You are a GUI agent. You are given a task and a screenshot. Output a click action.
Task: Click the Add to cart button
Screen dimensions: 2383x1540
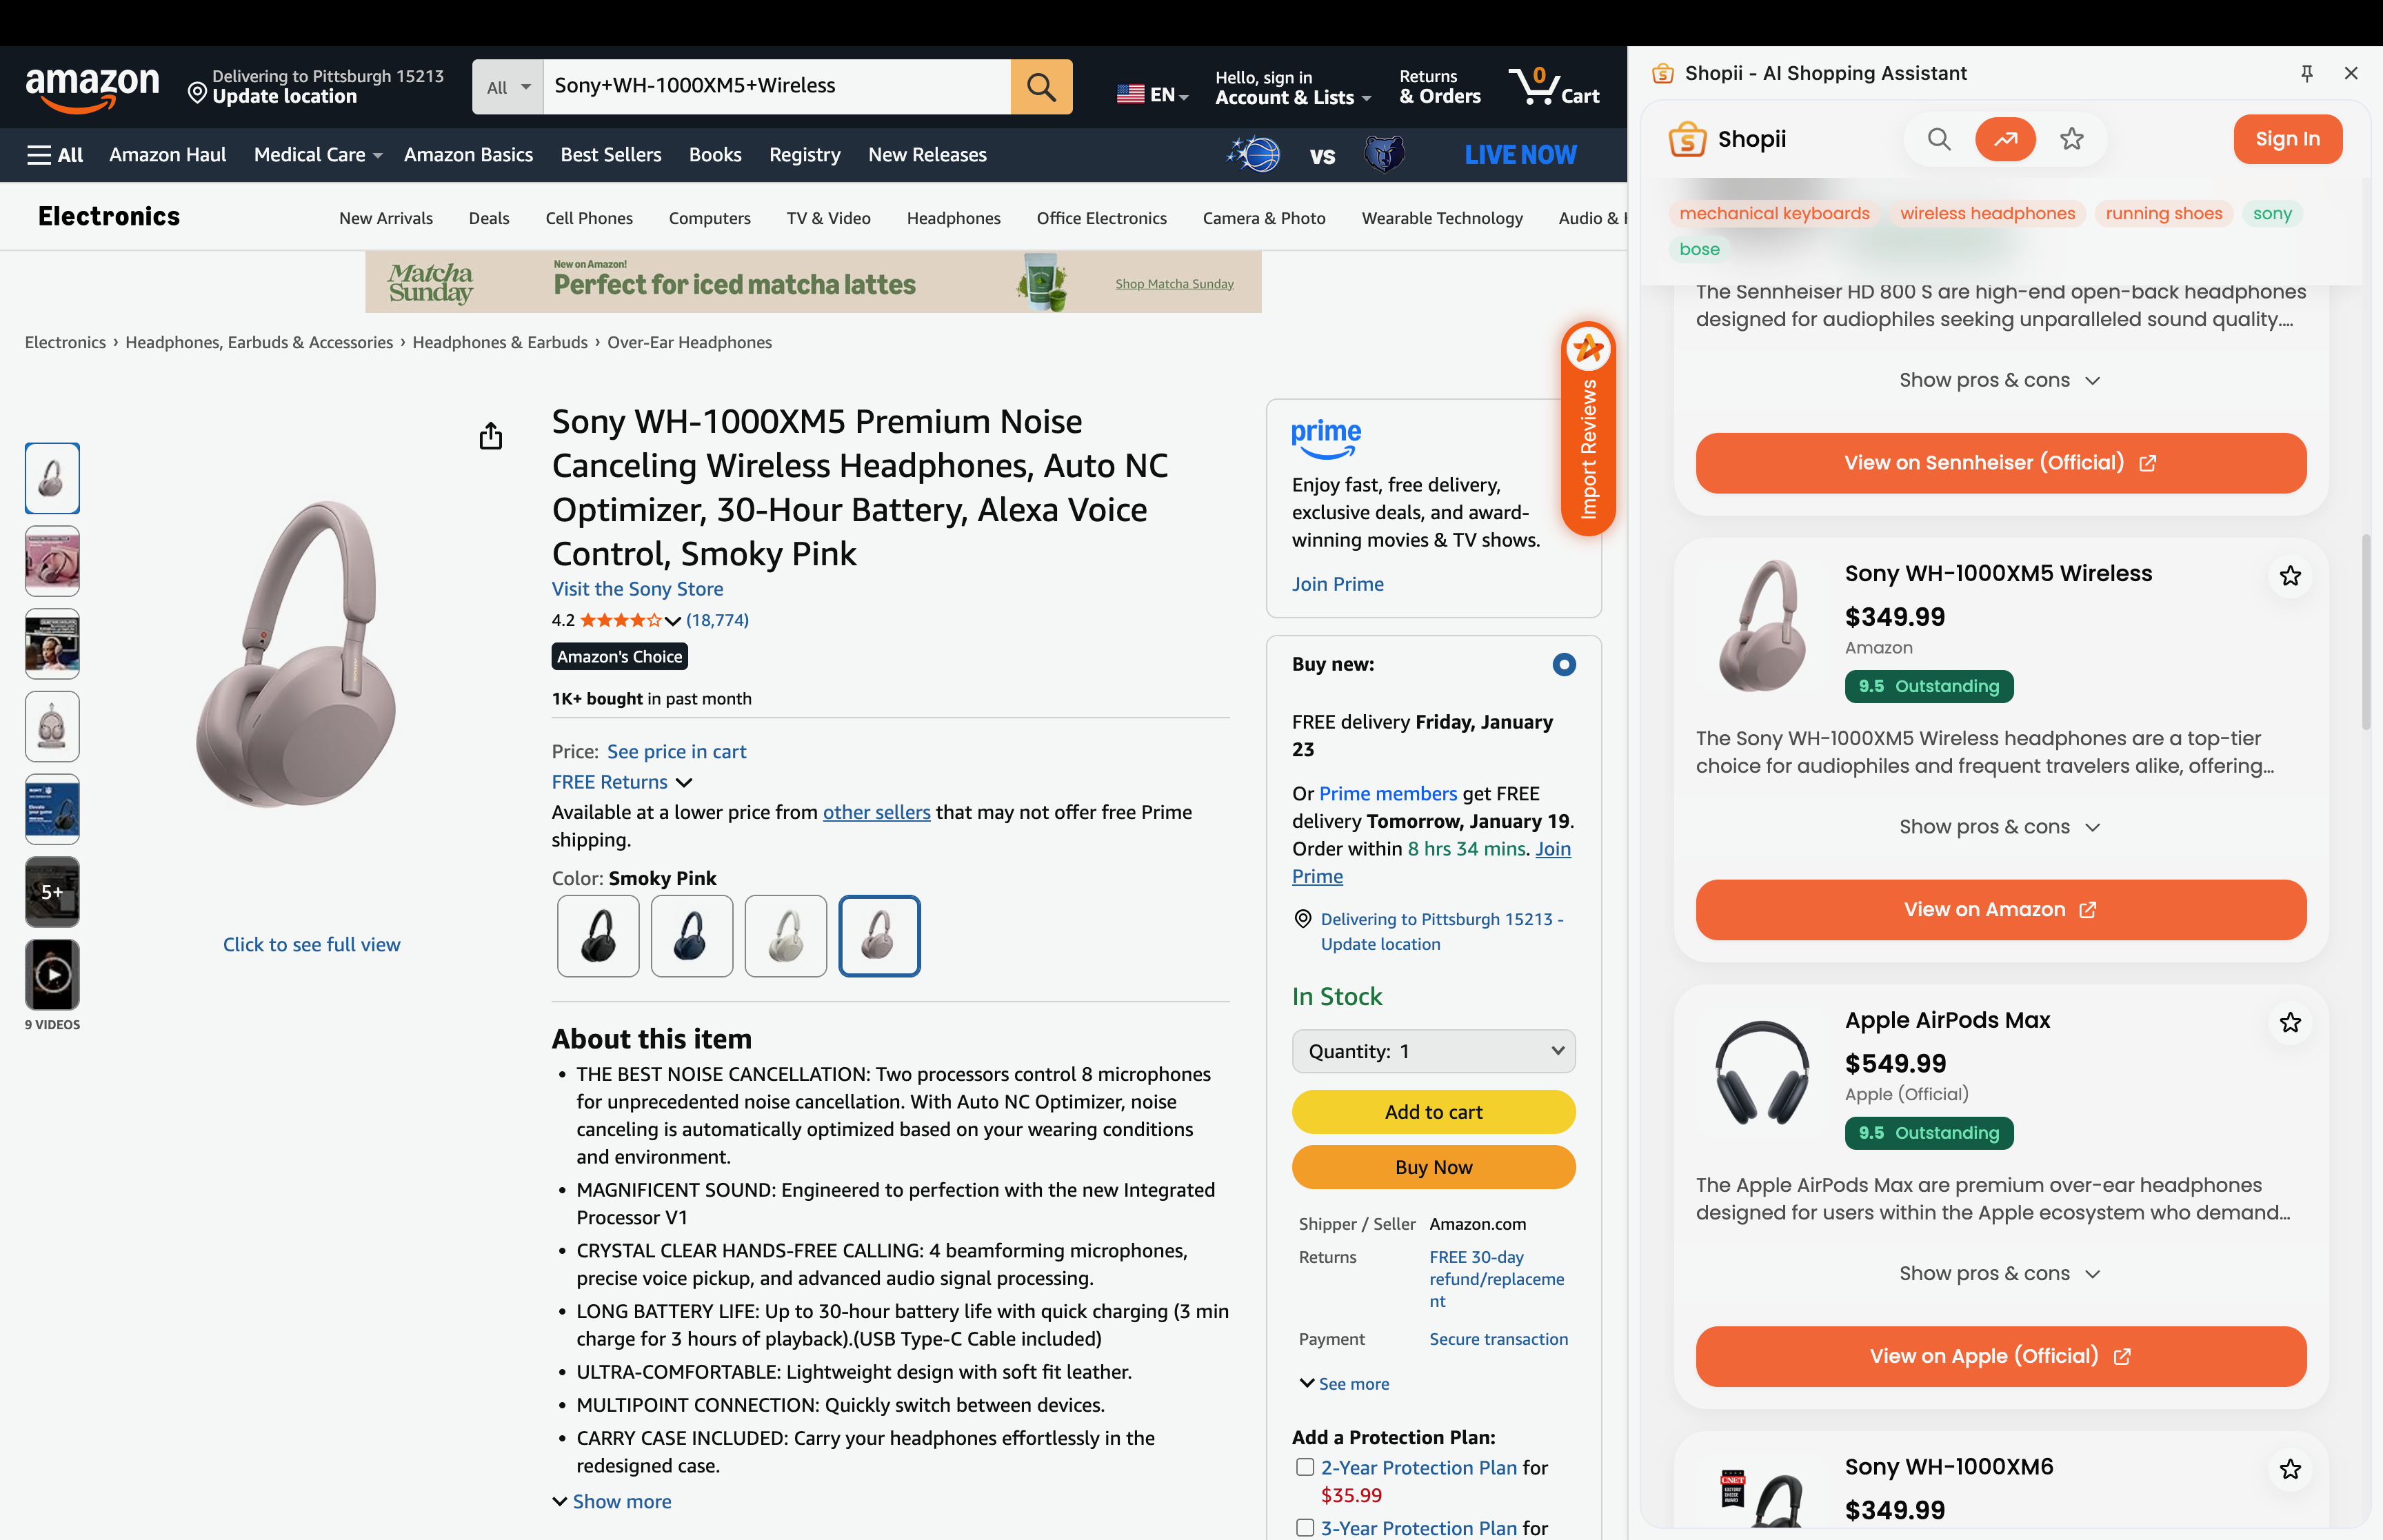pyautogui.click(x=1432, y=1112)
